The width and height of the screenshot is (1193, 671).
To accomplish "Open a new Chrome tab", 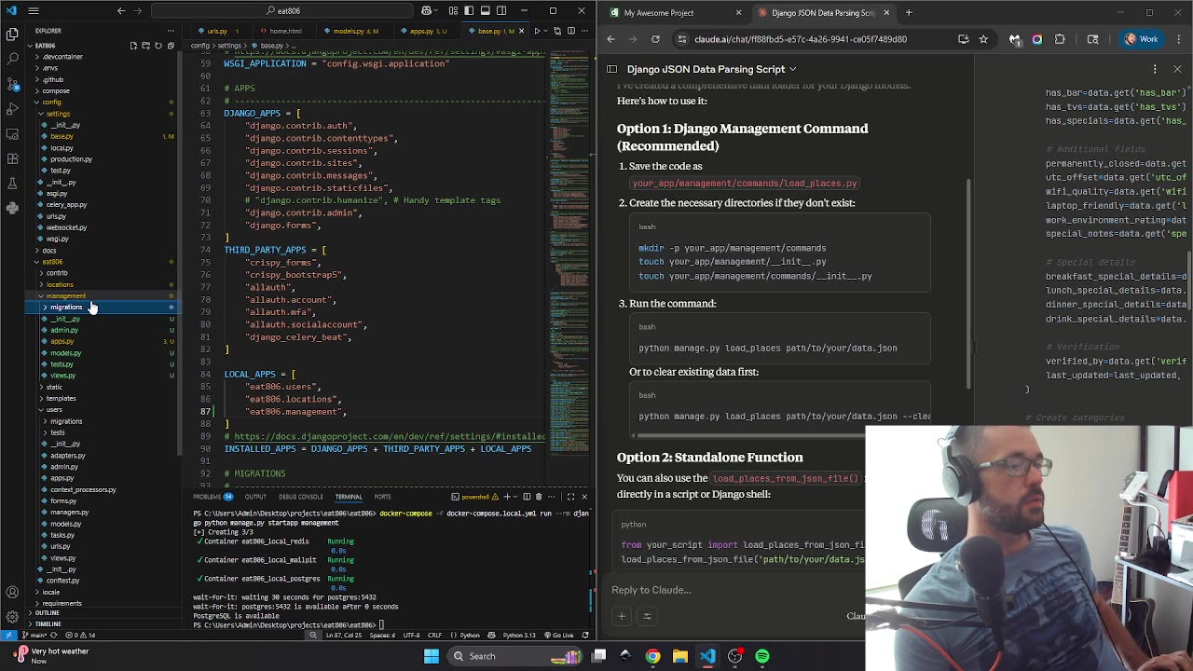I will point(909,13).
